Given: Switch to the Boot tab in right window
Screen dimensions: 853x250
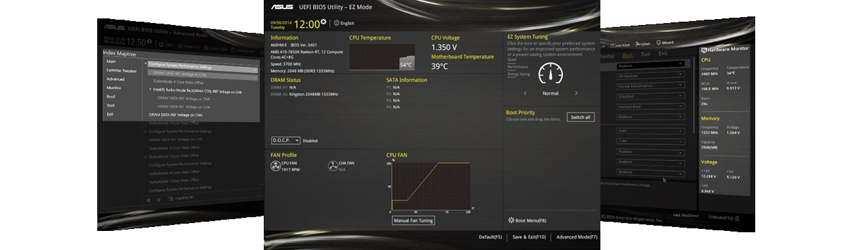Looking at the screenshot, I should [x=627, y=55].
